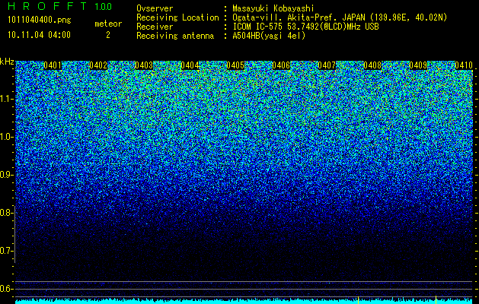Click the 0401 time marker
Screen dimensions: 479x304
click(x=53, y=65)
